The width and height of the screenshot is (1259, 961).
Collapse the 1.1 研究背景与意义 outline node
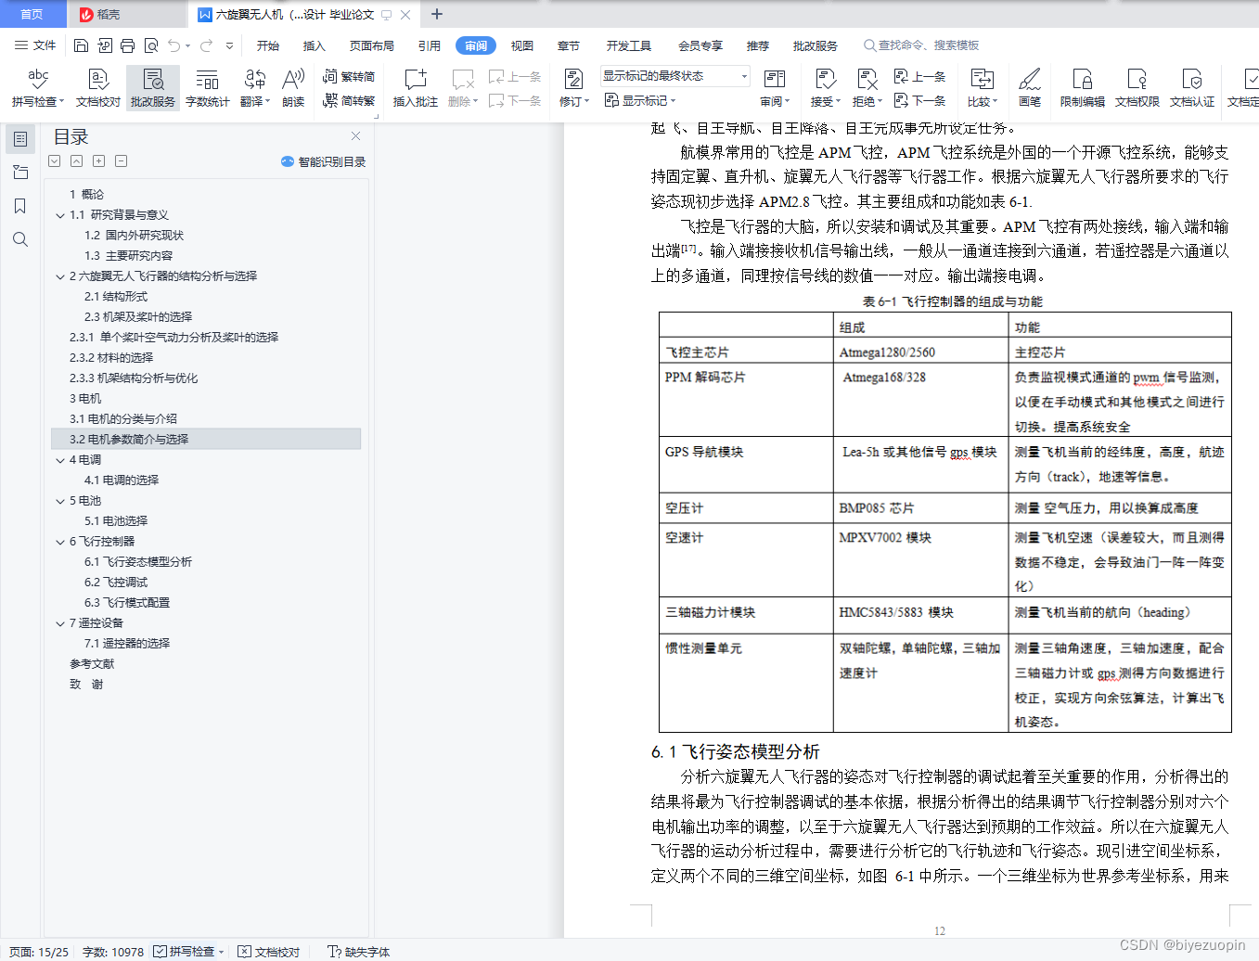(x=60, y=215)
